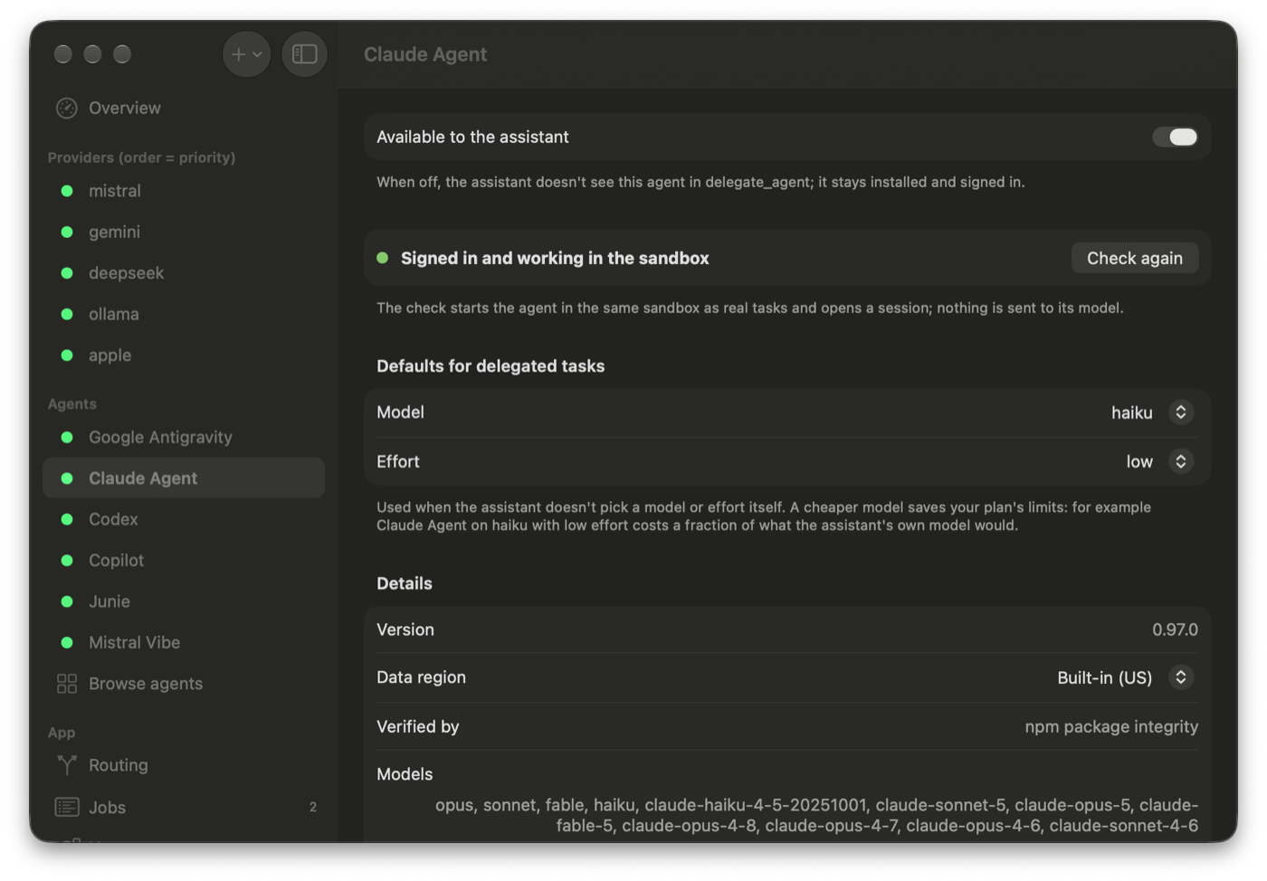Open the Mistral Vibe agent

pyautogui.click(x=184, y=643)
